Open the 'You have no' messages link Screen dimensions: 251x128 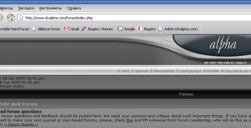[x=238, y=71]
